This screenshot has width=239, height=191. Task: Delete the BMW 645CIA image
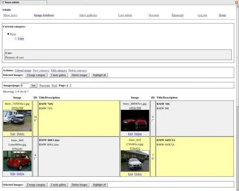point(138,174)
